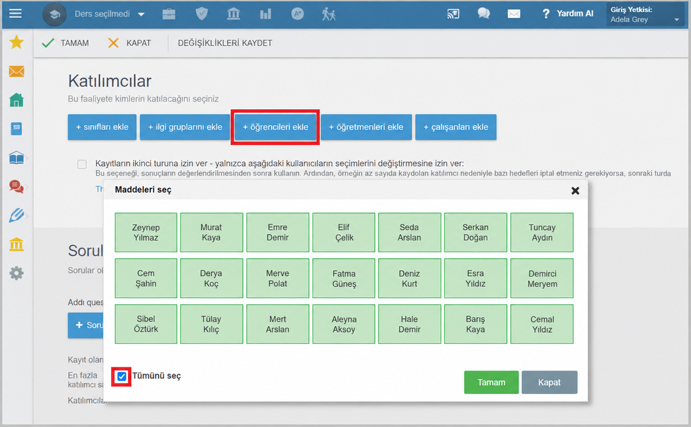The image size is (691, 427).
Task: Open the bar chart statistics icon
Action: (265, 14)
